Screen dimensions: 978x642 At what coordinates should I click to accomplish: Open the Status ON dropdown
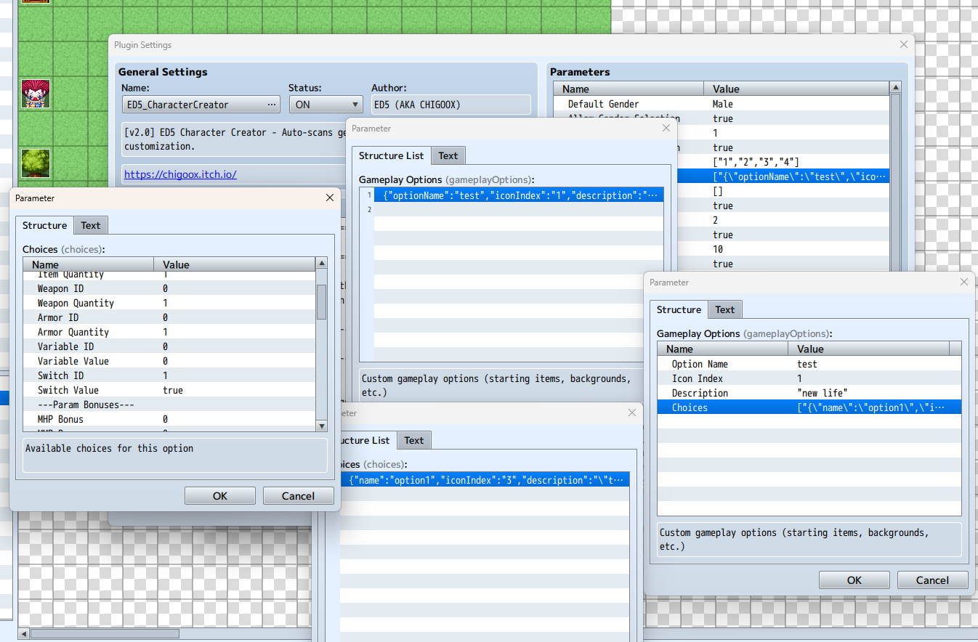[x=326, y=105]
